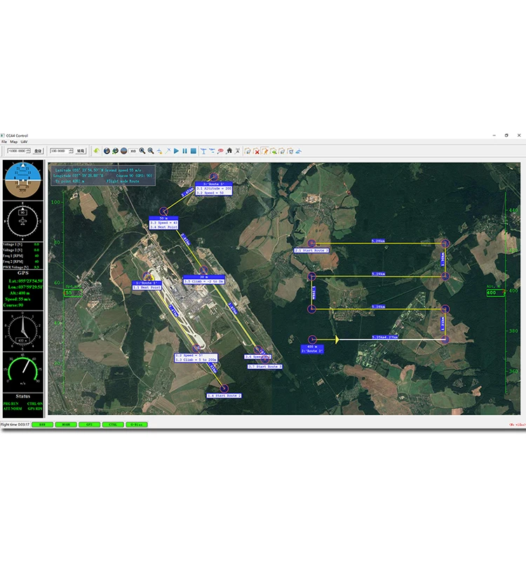Click the 'PRG RUN' status text
The image size is (526, 561).
pos(11,404)
